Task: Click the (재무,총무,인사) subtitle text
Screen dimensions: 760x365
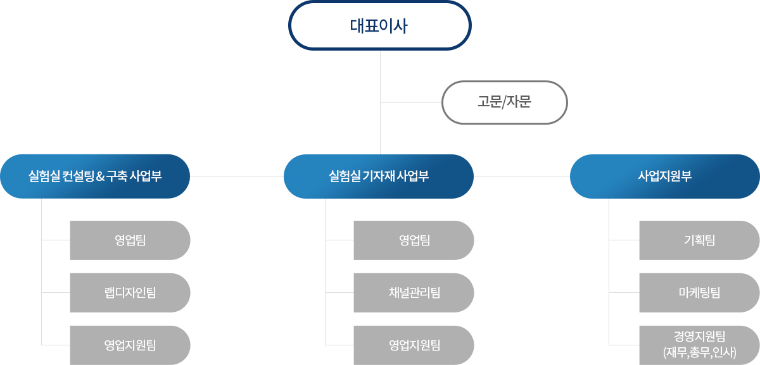Action: click(699, 353)
